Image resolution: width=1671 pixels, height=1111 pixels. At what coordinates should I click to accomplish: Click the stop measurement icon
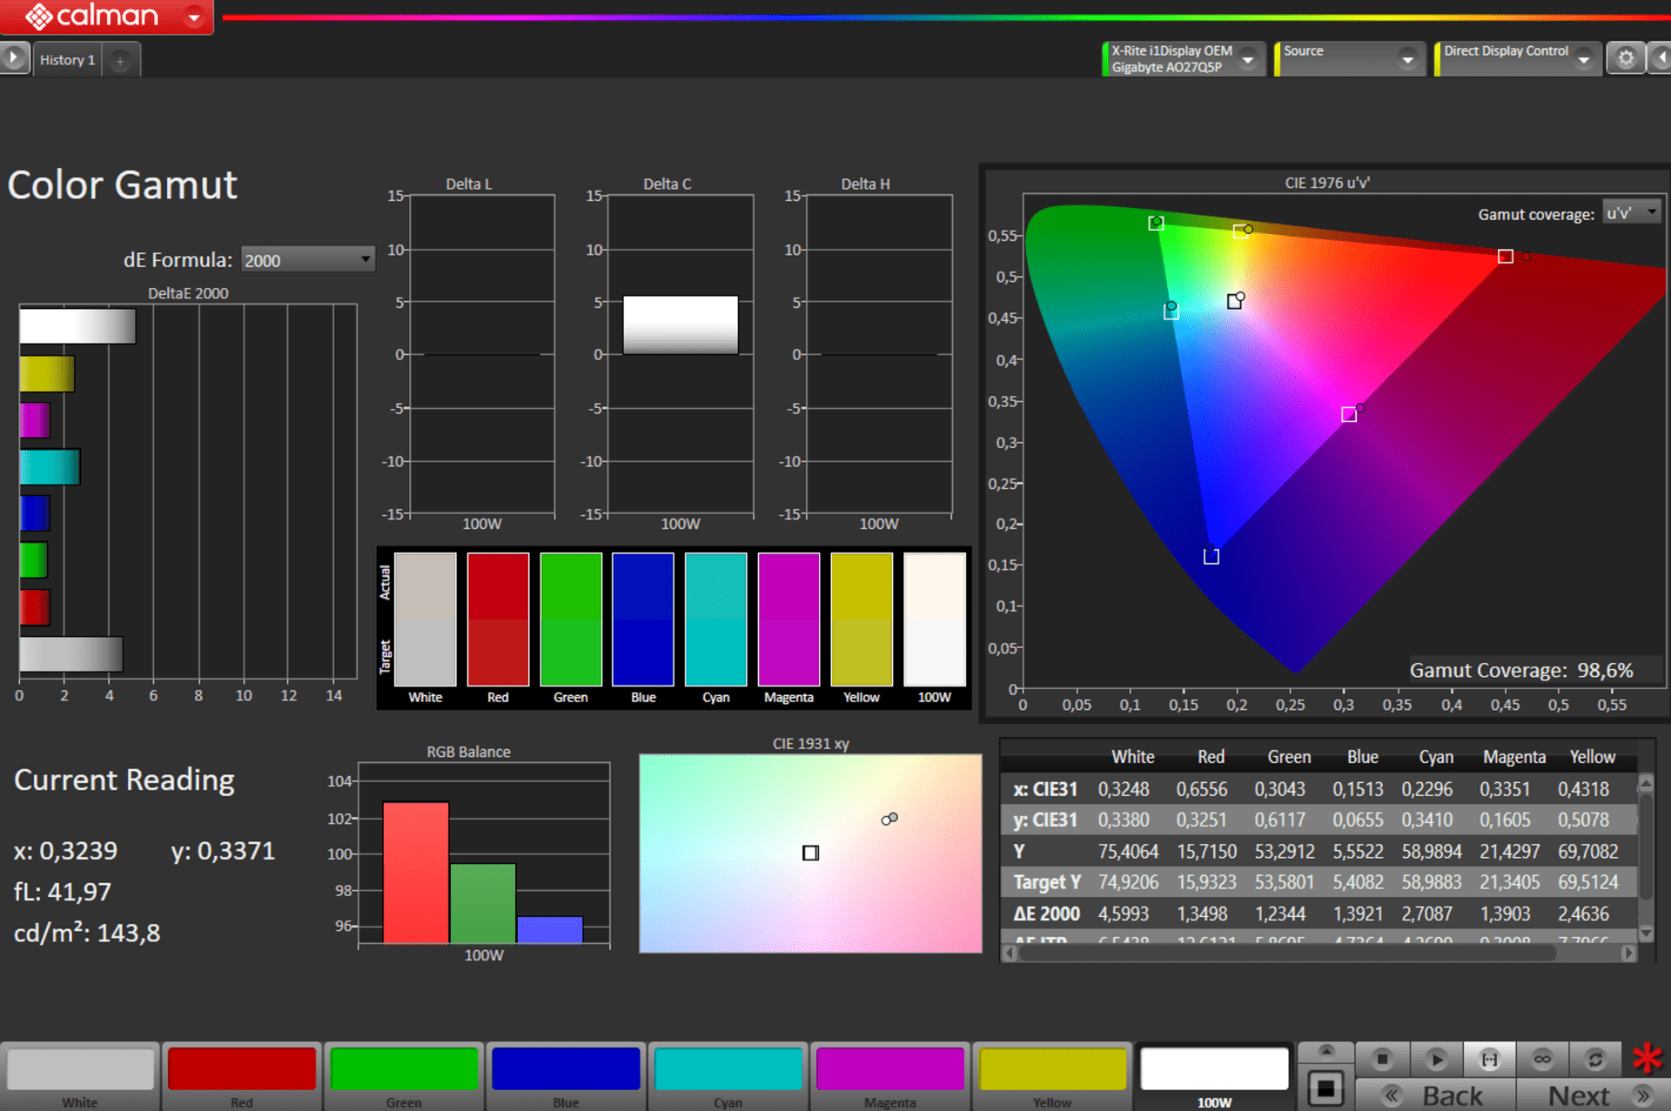click(x=1382, y=1059)
